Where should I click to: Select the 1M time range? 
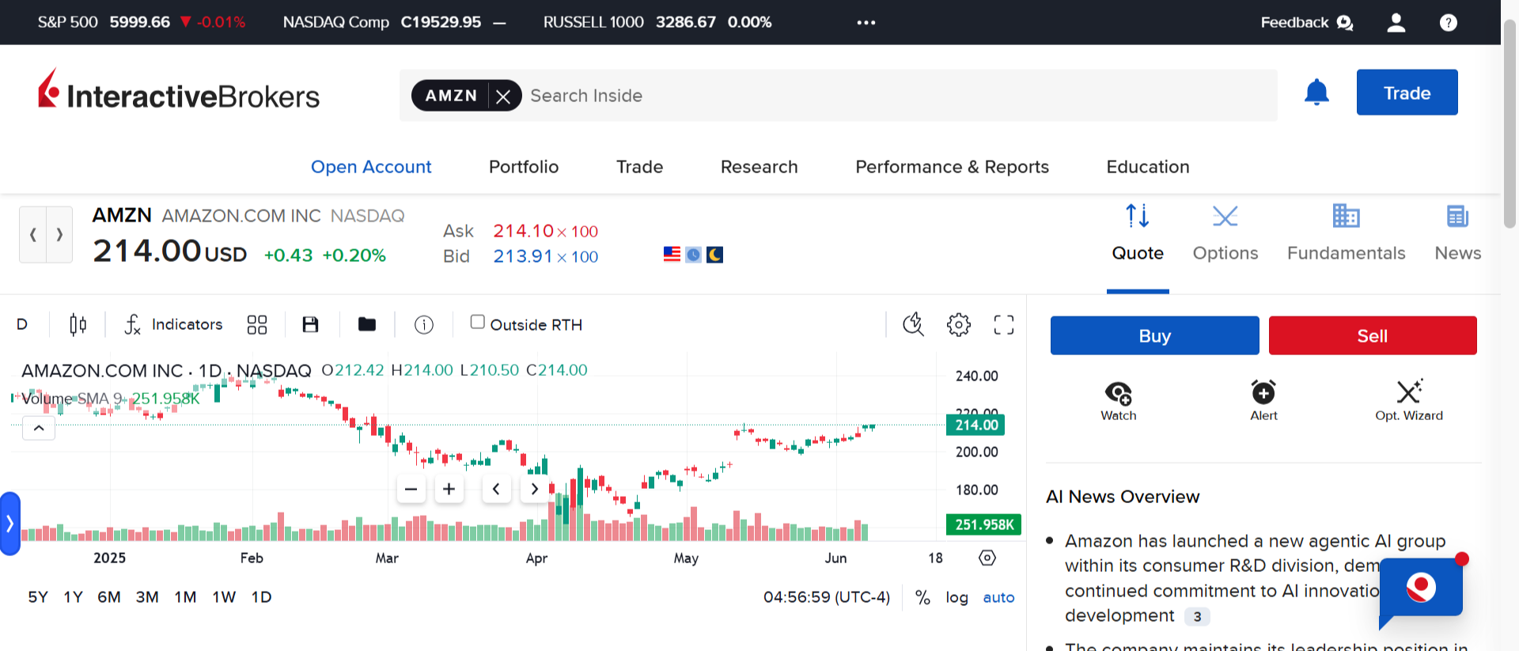pyautogui.click(x=186, y=597)
